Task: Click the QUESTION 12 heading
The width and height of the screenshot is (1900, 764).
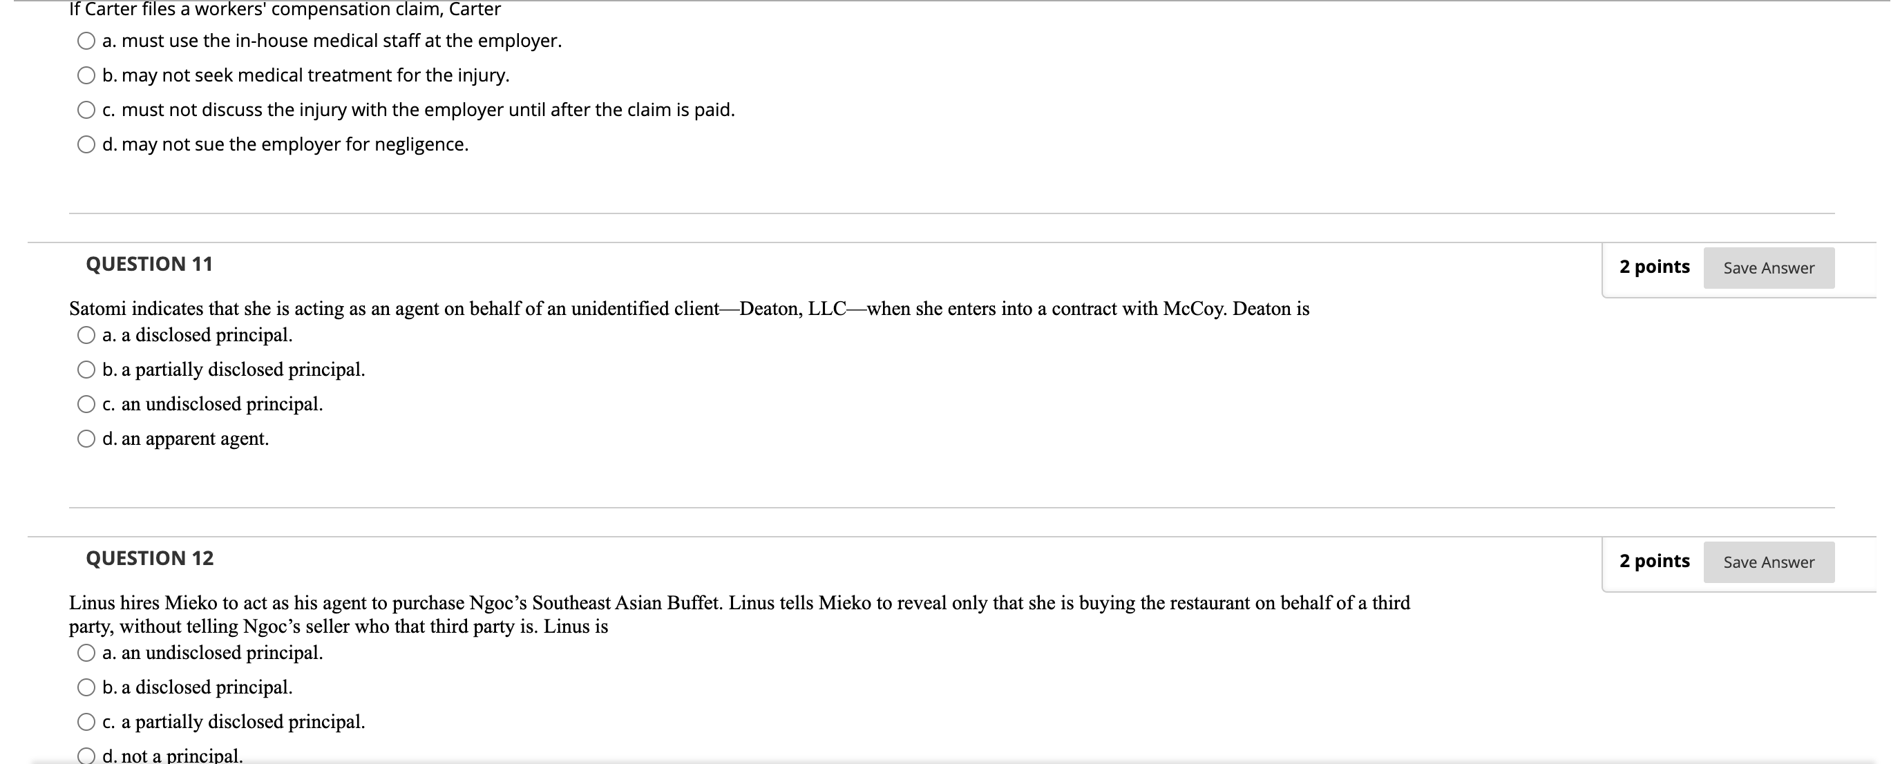Action: pyautogui.click(x=150, y=558)
